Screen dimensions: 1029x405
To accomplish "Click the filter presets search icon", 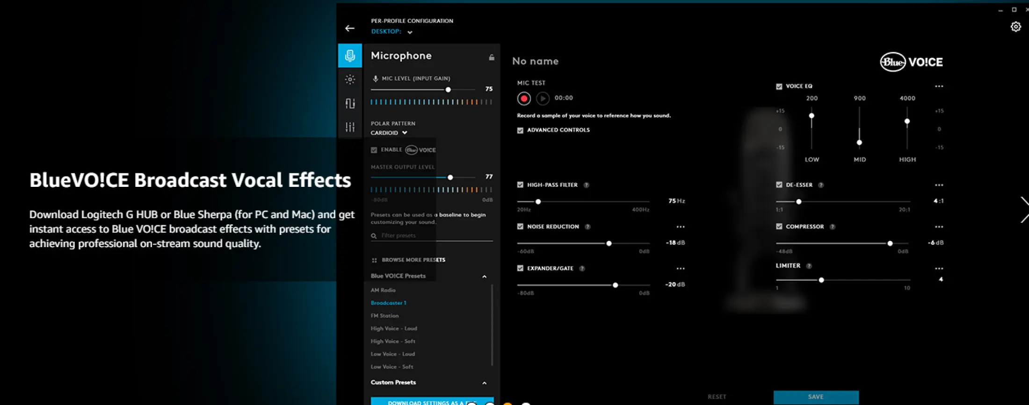I will pyautogui.click(x=374, y=236).
